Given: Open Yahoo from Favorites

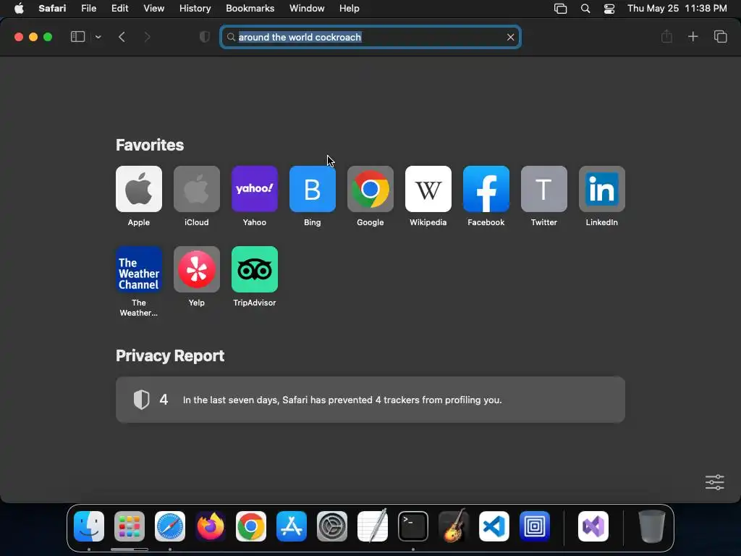Looking at the screenshot, I should [254, 189].
